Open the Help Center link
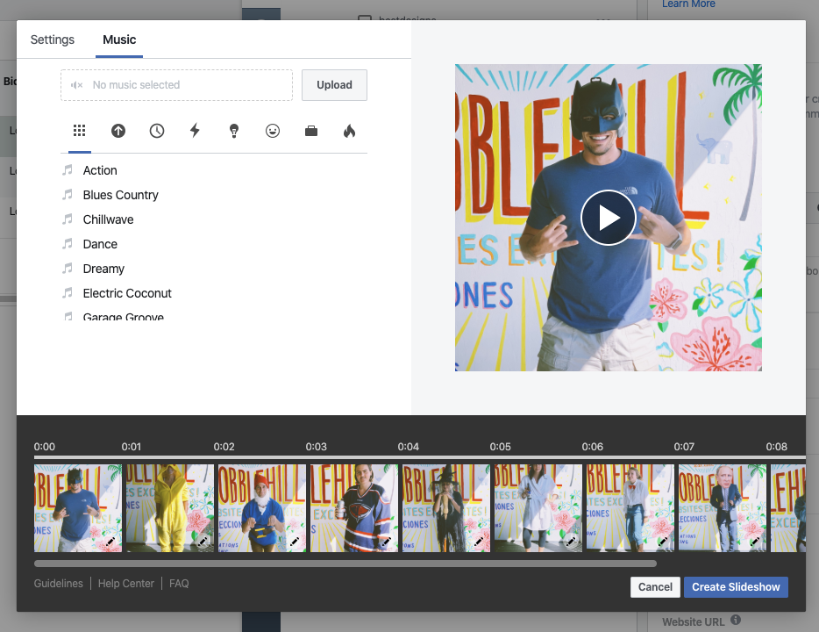The width and height of the screenshot is (819, 632). (126, 584)
